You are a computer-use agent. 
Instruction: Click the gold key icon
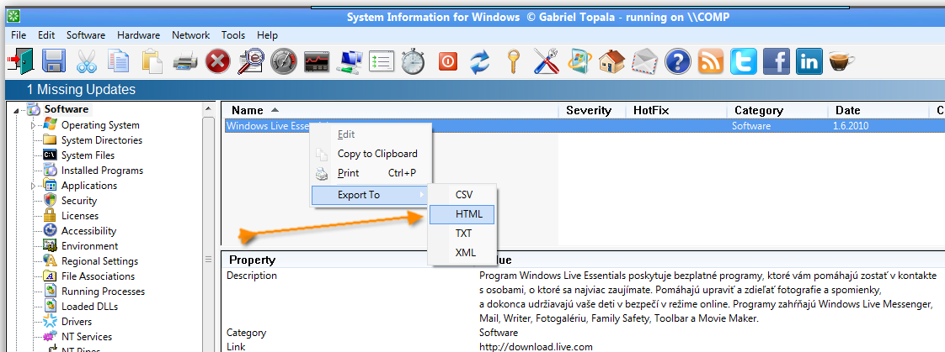513,61
